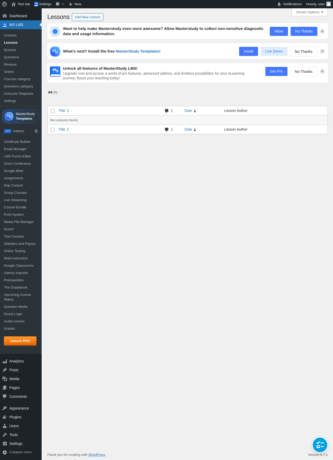The height and width of the screenshot is (460, 333).
Task: Sort lessons by Title column header
Action: [x=62, y=111]
